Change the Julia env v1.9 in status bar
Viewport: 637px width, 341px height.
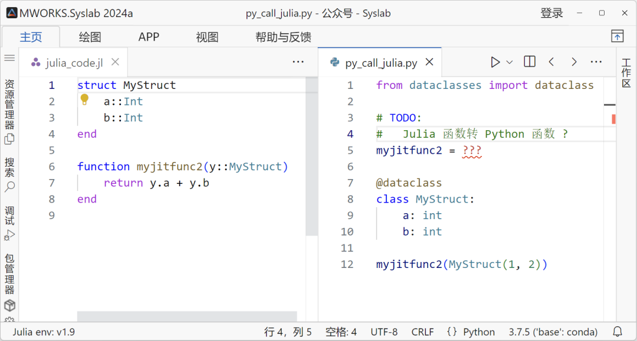[x=45, y=332]
